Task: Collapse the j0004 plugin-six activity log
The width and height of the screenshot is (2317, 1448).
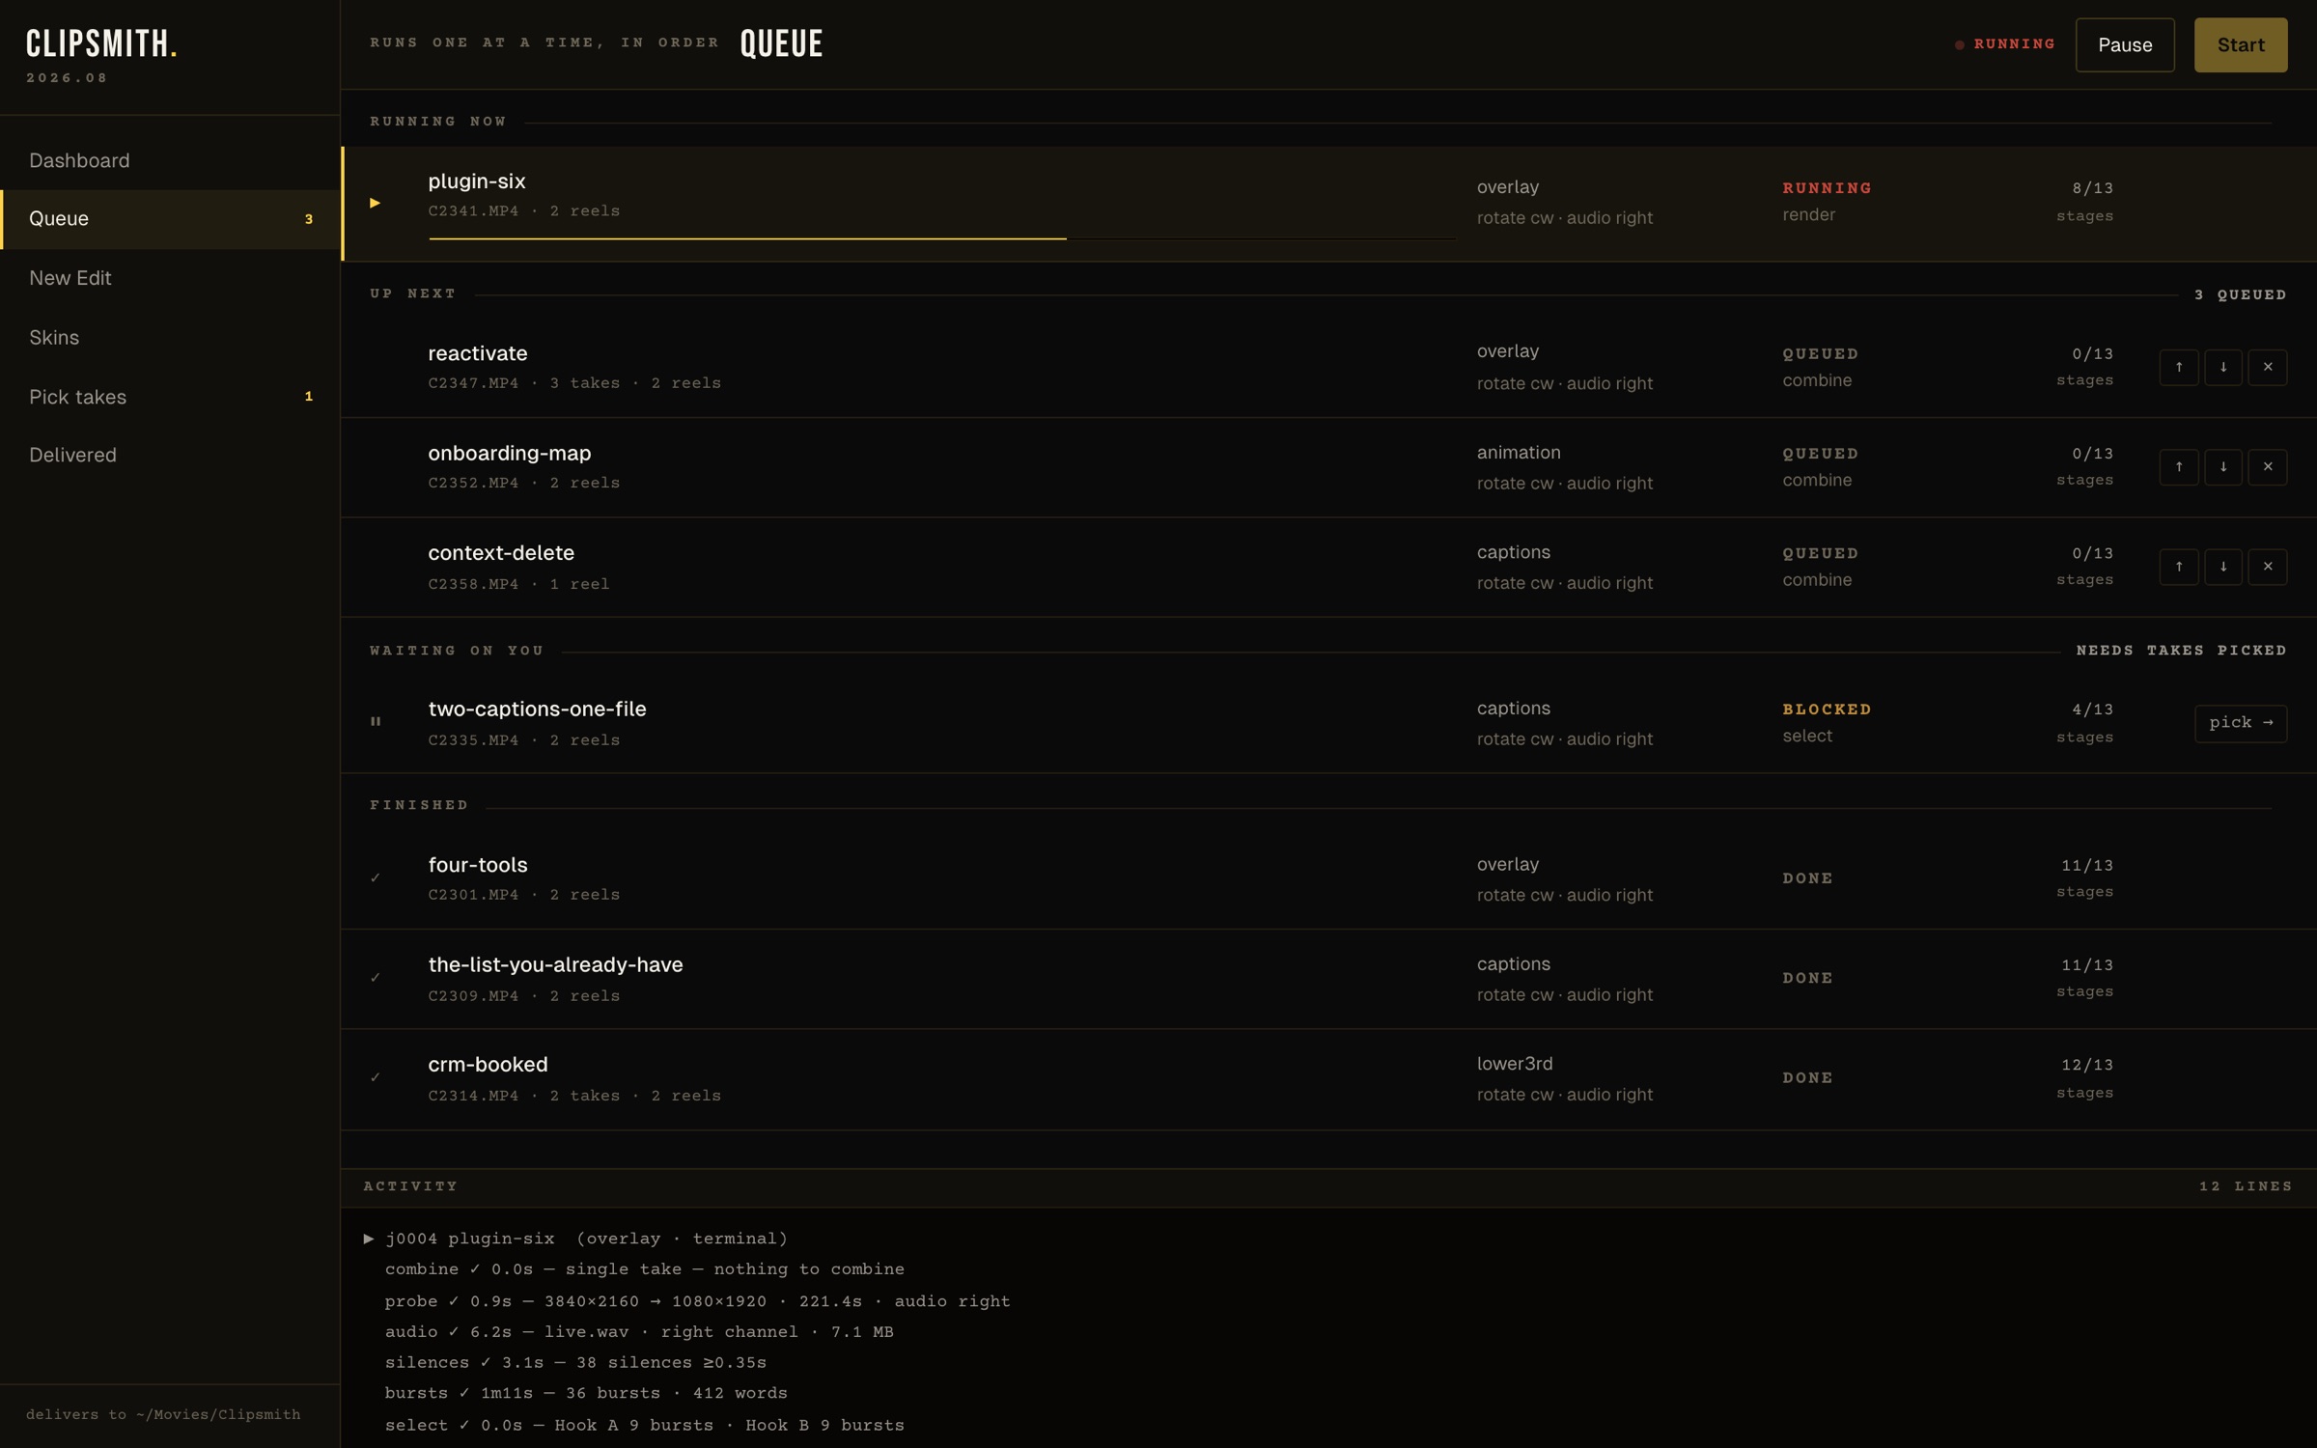Action: 369,1239
